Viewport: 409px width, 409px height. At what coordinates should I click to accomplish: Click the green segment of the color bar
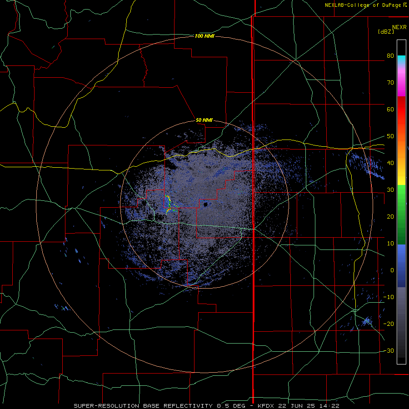[x=401, y=214]
